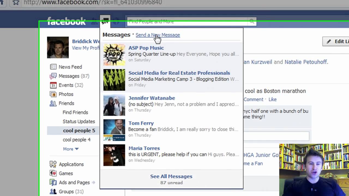Click the profile picture in the left column
Viewport: 349px width, 196px height.
click(58, 47)
